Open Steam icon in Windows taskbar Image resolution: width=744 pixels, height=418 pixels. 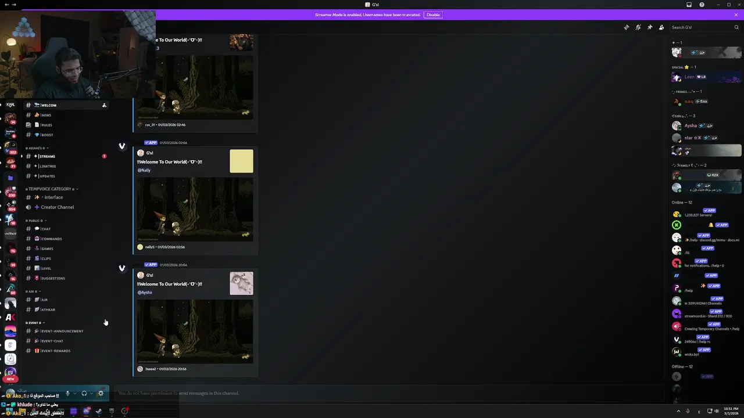click(99, 412)
